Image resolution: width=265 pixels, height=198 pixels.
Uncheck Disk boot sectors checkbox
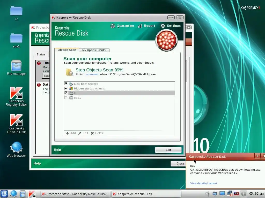(66, 84)
